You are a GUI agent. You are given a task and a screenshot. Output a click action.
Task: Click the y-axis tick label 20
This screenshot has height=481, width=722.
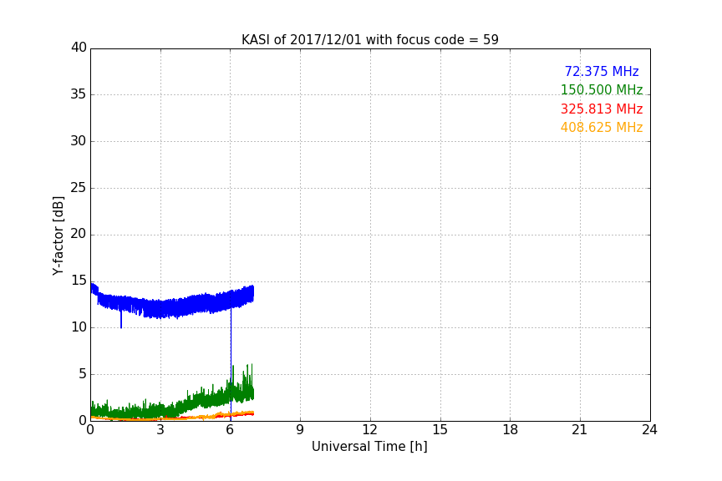(79, 234)
